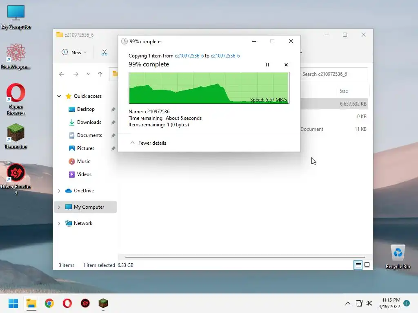Viewport: 418px width, 313px height.
Task: Open the Minecraft block taskbar icon
Action: pyautogui.click(x=103, y=303)
